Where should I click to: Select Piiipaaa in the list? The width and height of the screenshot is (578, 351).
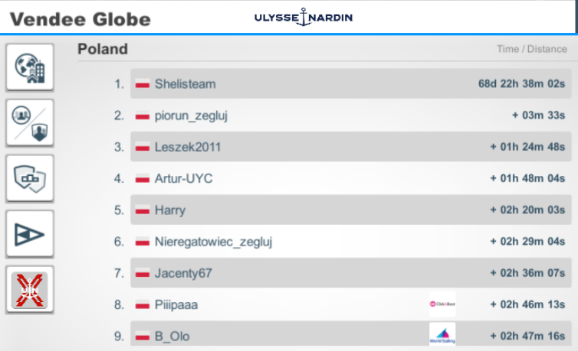pyautogui.click(x=350, y=304)
